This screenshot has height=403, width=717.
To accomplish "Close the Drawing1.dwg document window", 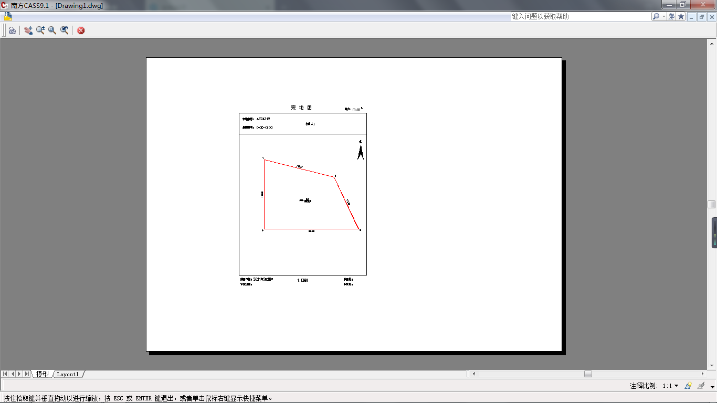I will 712,17.
